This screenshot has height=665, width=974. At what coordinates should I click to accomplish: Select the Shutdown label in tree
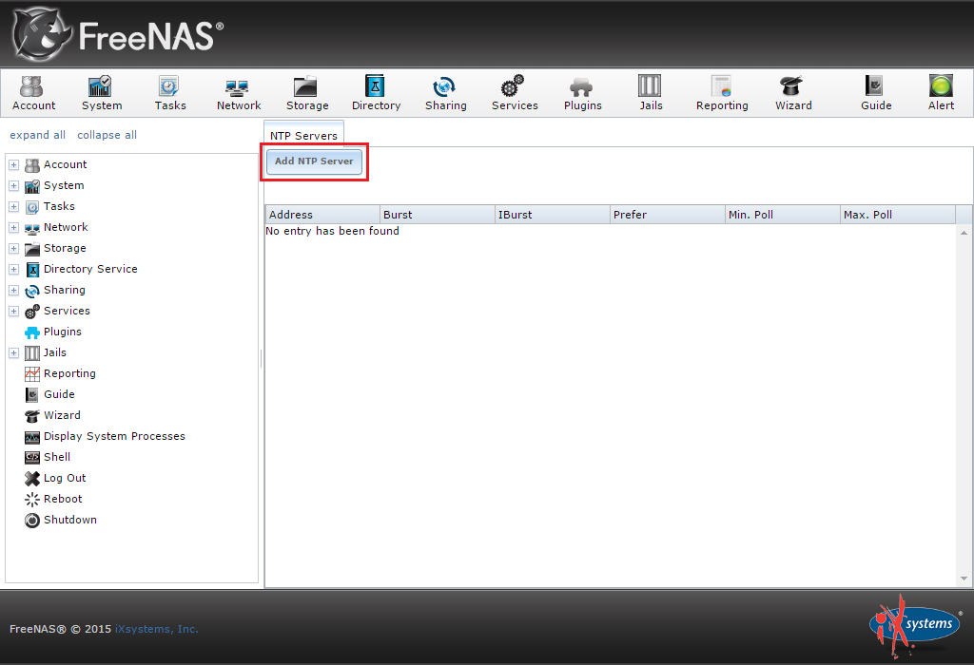[x=70, y=520]
